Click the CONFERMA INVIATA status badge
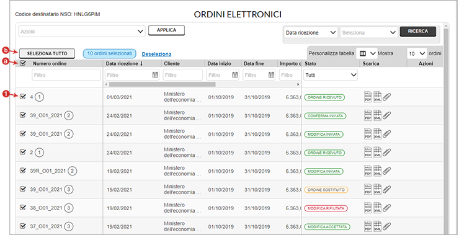Image resolution: width=459 pixels, height=235 pixels. tap(325, 116)
